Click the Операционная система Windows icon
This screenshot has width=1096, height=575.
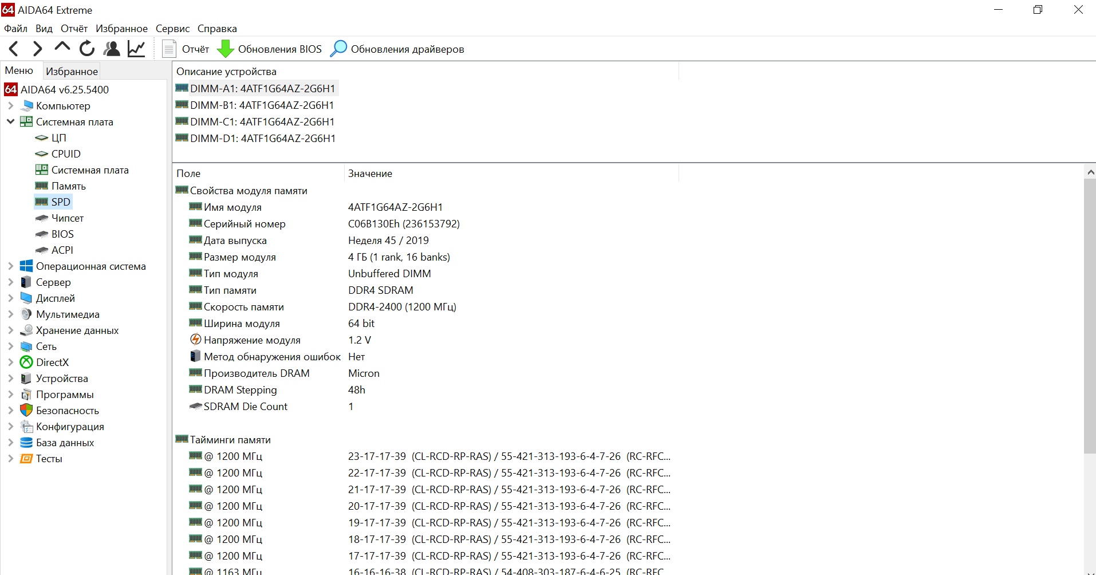(x=26, y=266)
